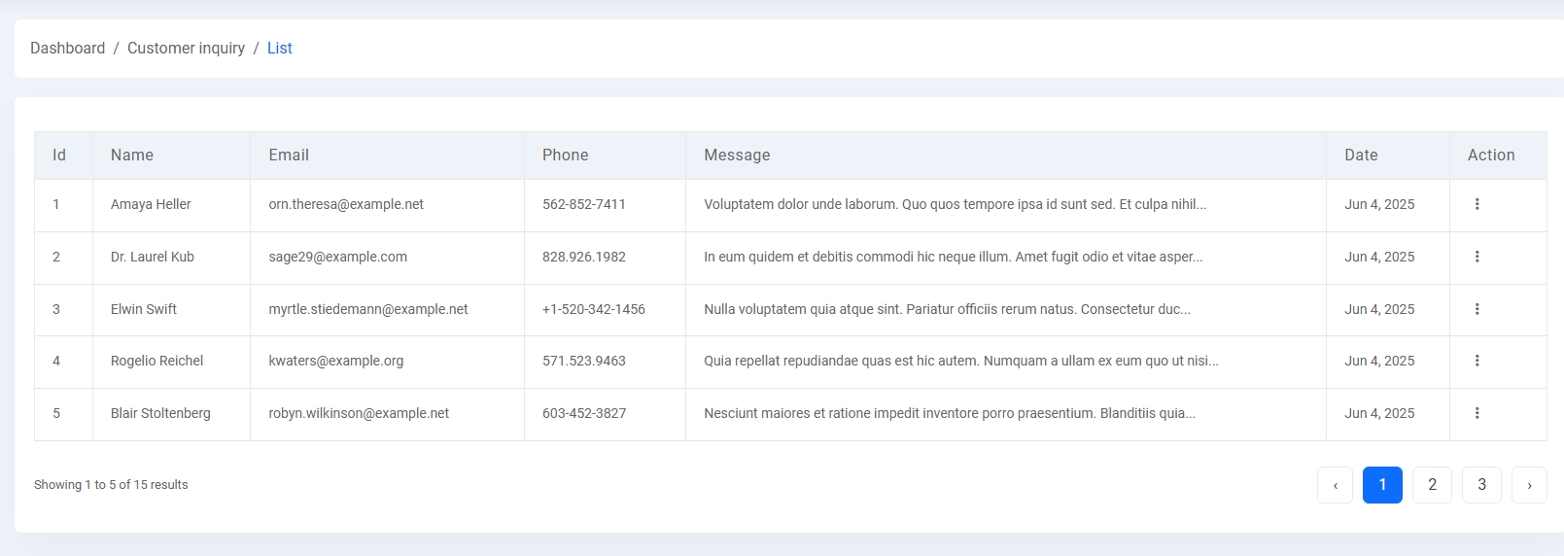Click message starting 'Nesciunt maiores et ratione'

point(950,413)
